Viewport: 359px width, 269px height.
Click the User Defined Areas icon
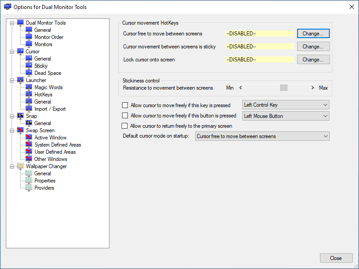(29, 152)
